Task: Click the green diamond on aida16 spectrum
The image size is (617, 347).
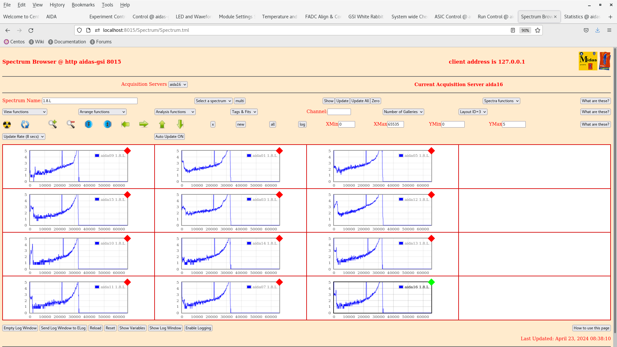Action: [x=431, y=282]
